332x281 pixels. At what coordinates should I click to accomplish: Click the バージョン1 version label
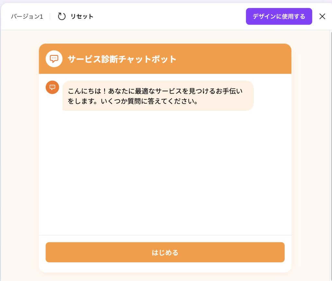point(27,16)
